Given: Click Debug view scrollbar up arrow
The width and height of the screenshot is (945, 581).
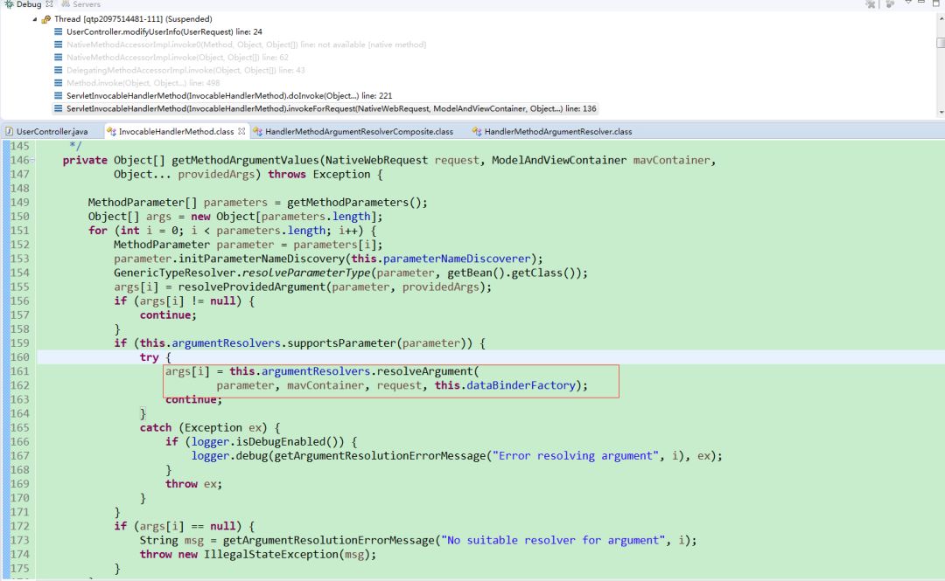Looking at the screenshot, I should click(x=941, y=18).
